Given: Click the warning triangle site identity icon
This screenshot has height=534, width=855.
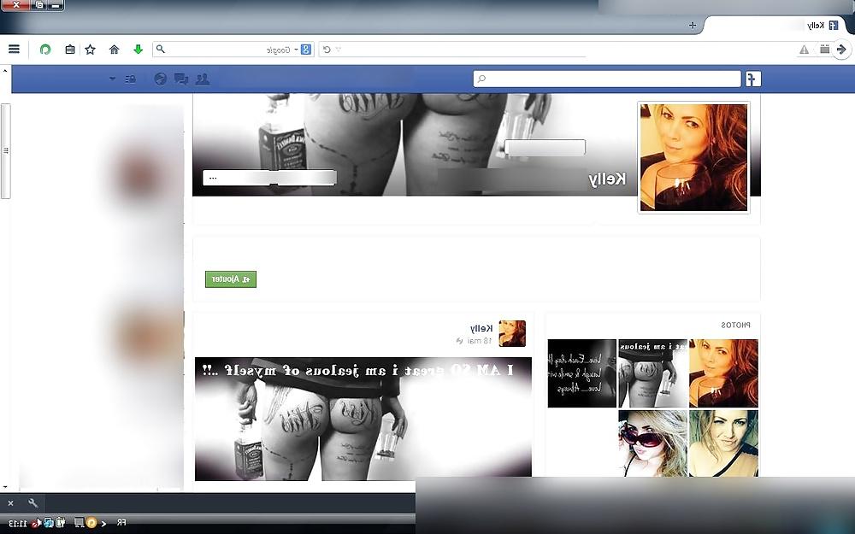Looking at the screenshot, I should pos(804,50).
